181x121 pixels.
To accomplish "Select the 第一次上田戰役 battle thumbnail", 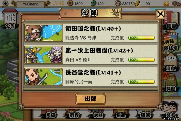I will [x=44, y=55].
